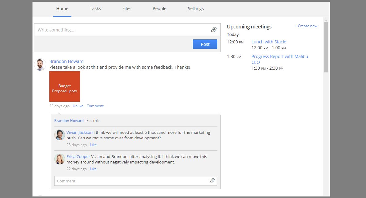Open the Lunch with Stacie meeting
This screenshot has height=198, width=366.
269,42
